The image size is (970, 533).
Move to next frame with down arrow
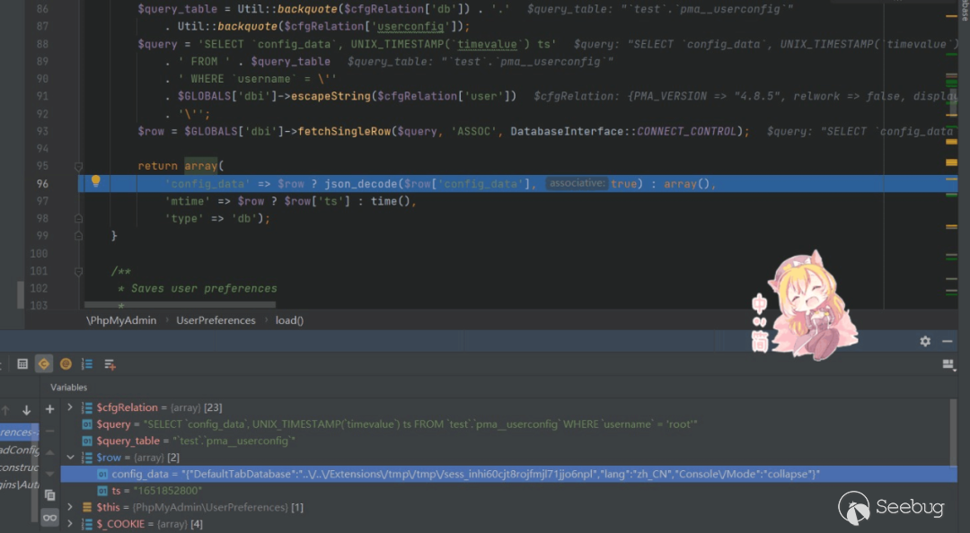(x=26, y=410)
